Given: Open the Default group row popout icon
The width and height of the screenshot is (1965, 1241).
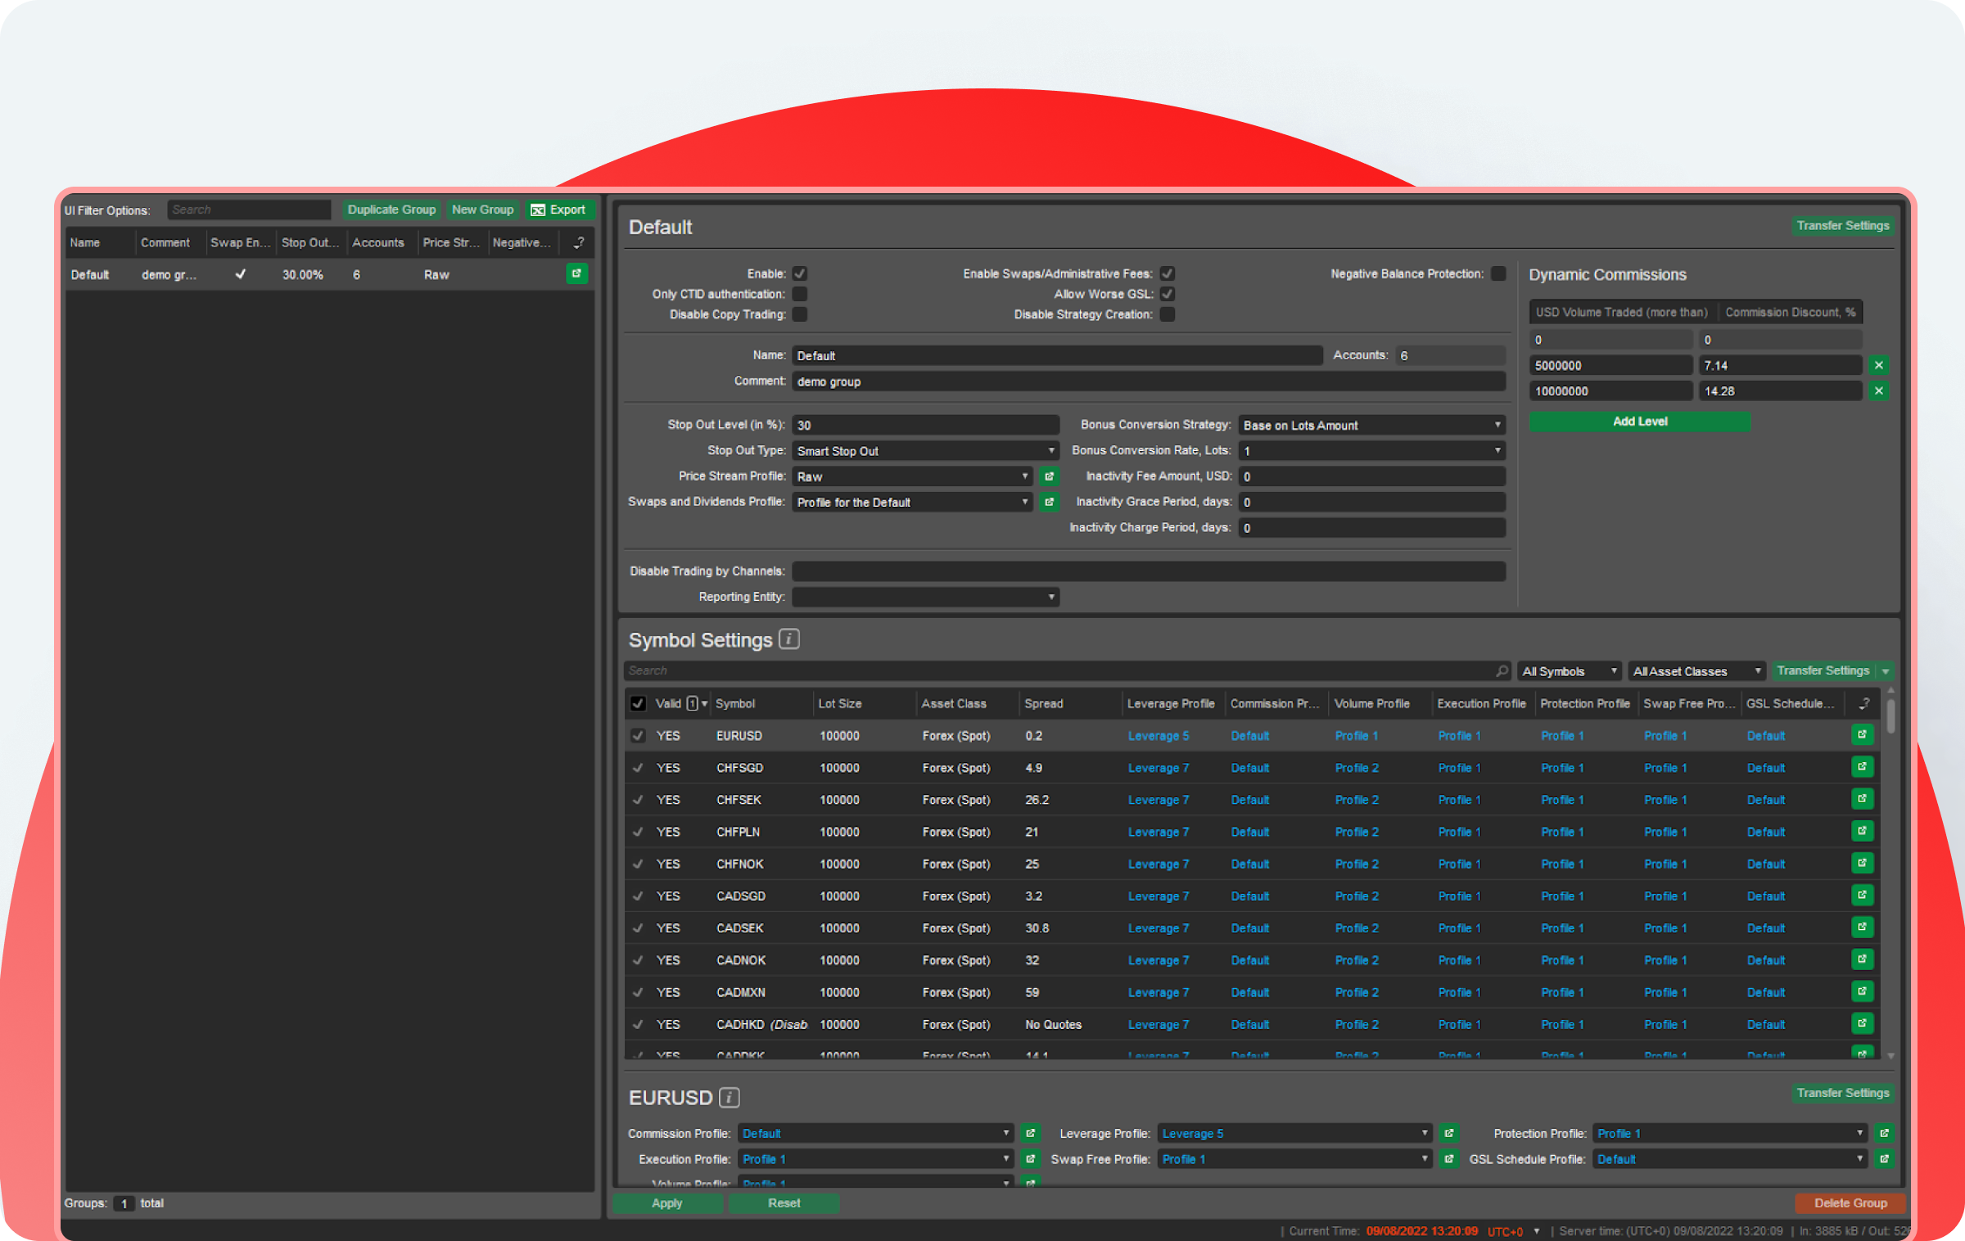Looking at the screenshot, I should point(576,274).
